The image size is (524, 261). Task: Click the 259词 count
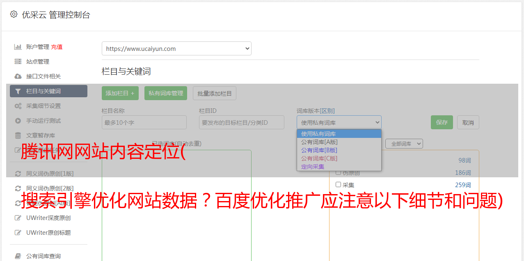(463, 185)
